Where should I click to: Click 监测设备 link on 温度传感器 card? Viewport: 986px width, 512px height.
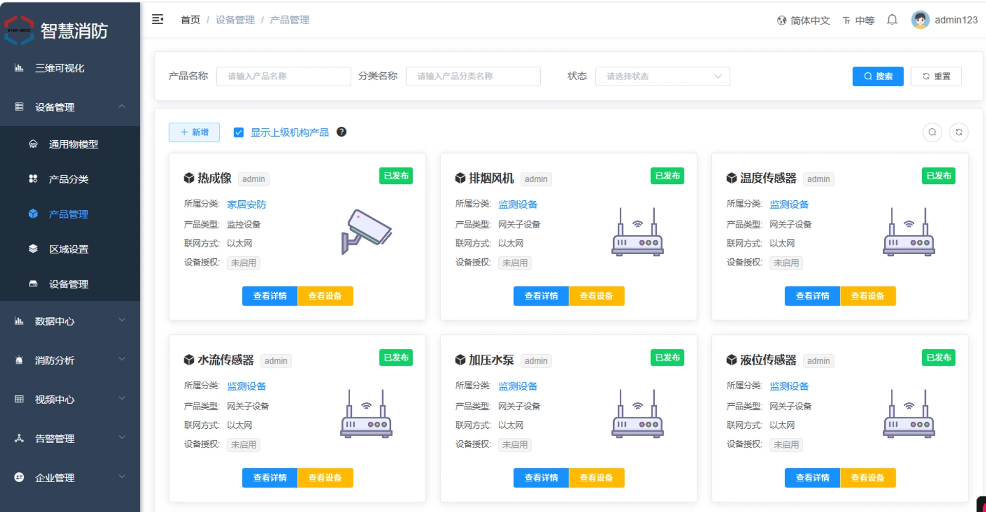[x=789, y=204]
